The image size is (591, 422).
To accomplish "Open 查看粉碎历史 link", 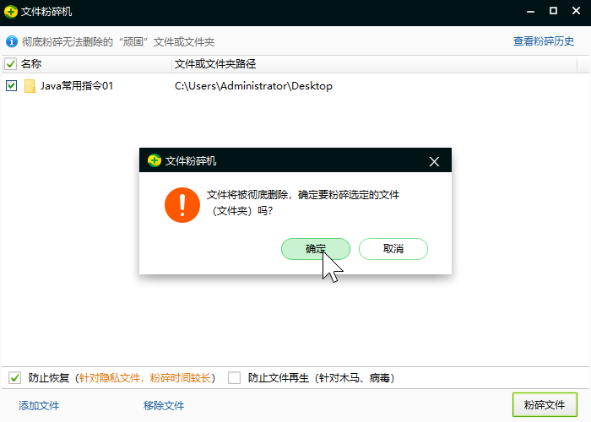I will click(x=544, y=41).
